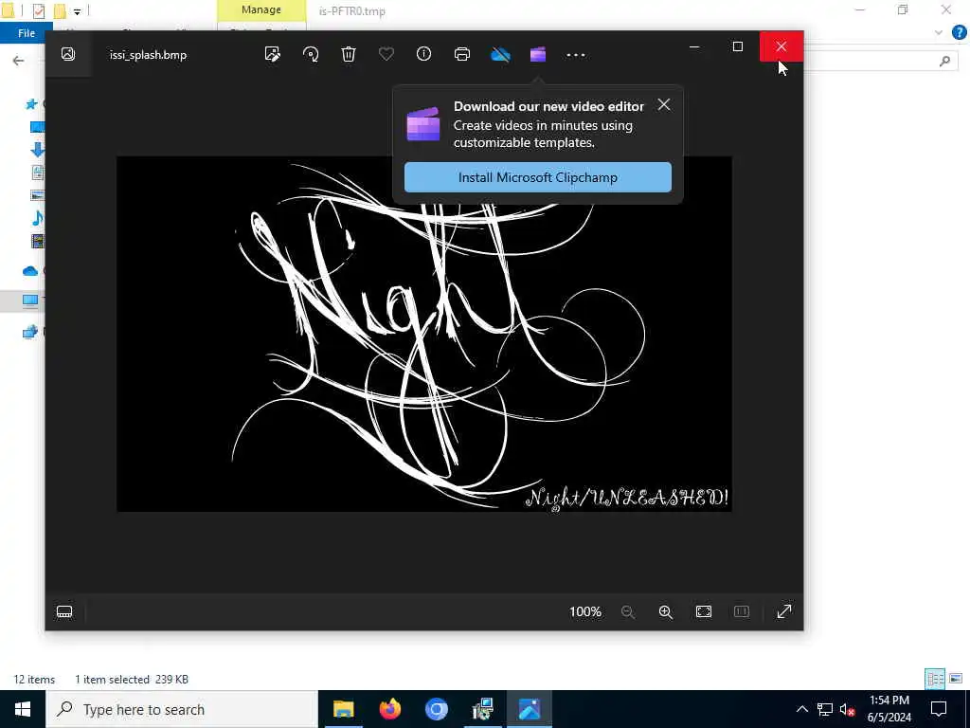The width and height of the screenshot is (970, 728).
Task: Click the muted volume tray icon
Action: pos(847,709)
